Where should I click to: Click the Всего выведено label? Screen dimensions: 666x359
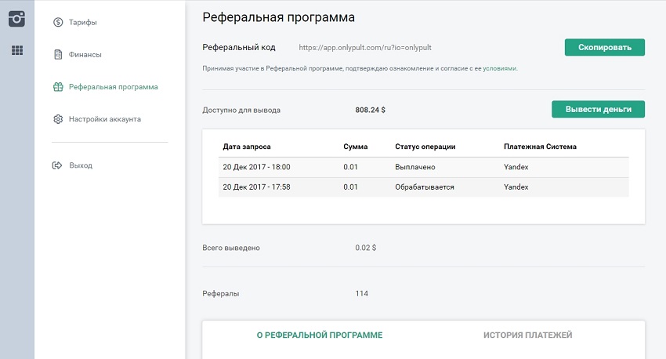(x=231, y=248)
